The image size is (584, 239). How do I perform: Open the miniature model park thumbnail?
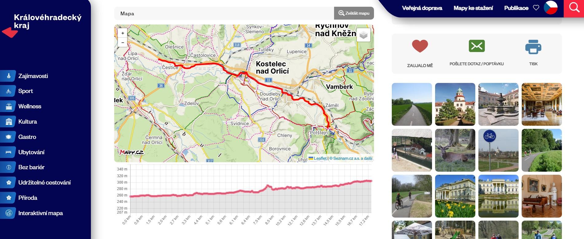click(x=412, y=150)
